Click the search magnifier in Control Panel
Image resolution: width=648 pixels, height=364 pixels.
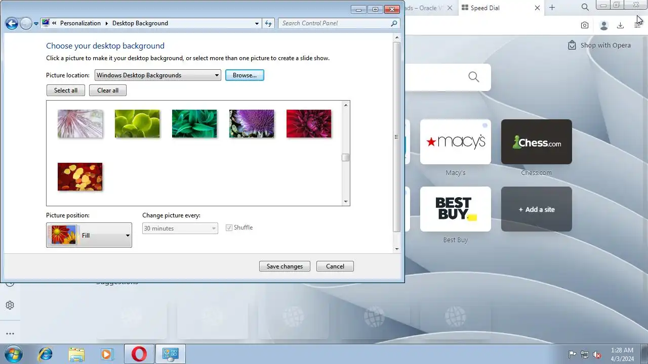tap(394, 23)
